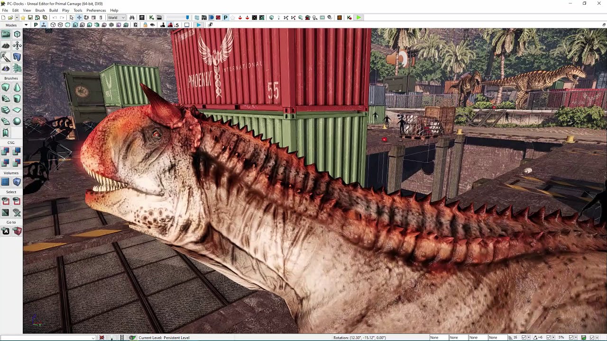
Task: Open the rotation snap dropdown arrow
Action: click(553, 337)
